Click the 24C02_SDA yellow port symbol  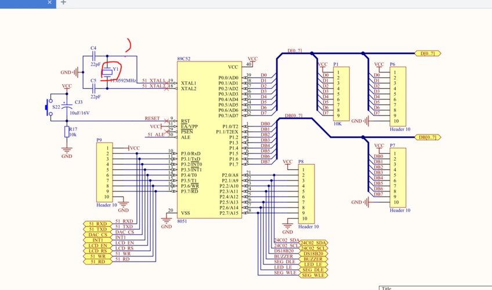click(313, 242)
